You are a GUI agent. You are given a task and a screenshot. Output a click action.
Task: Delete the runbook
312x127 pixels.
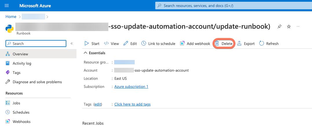coord(224,43)
